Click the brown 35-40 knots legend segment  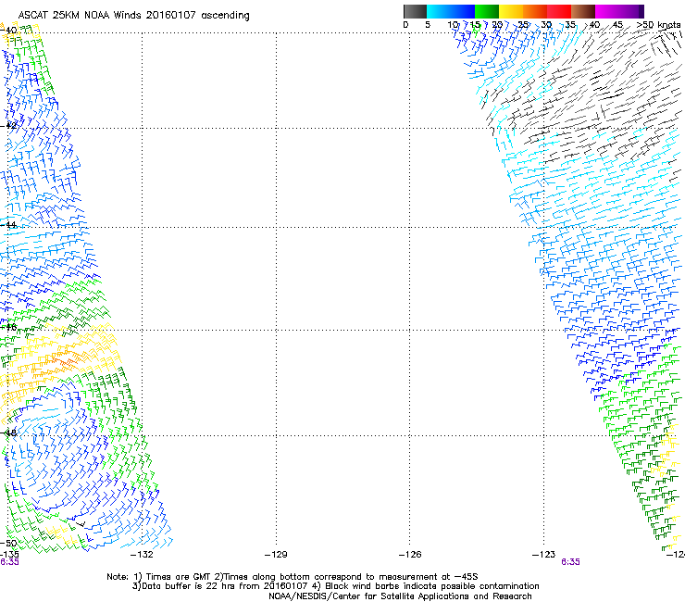(x=583, y=11)
